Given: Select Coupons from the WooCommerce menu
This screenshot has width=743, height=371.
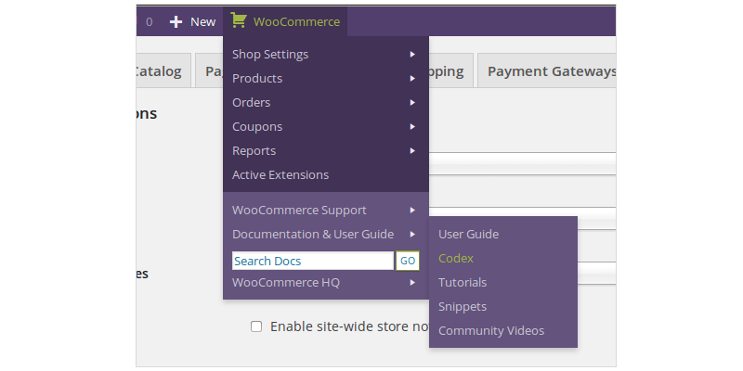Looking at the screenshot, I should coord(257,127).
